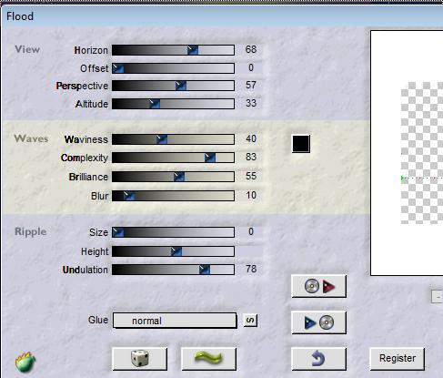Click the save preset arrow-to-disc button

click(x=318, y=322)
